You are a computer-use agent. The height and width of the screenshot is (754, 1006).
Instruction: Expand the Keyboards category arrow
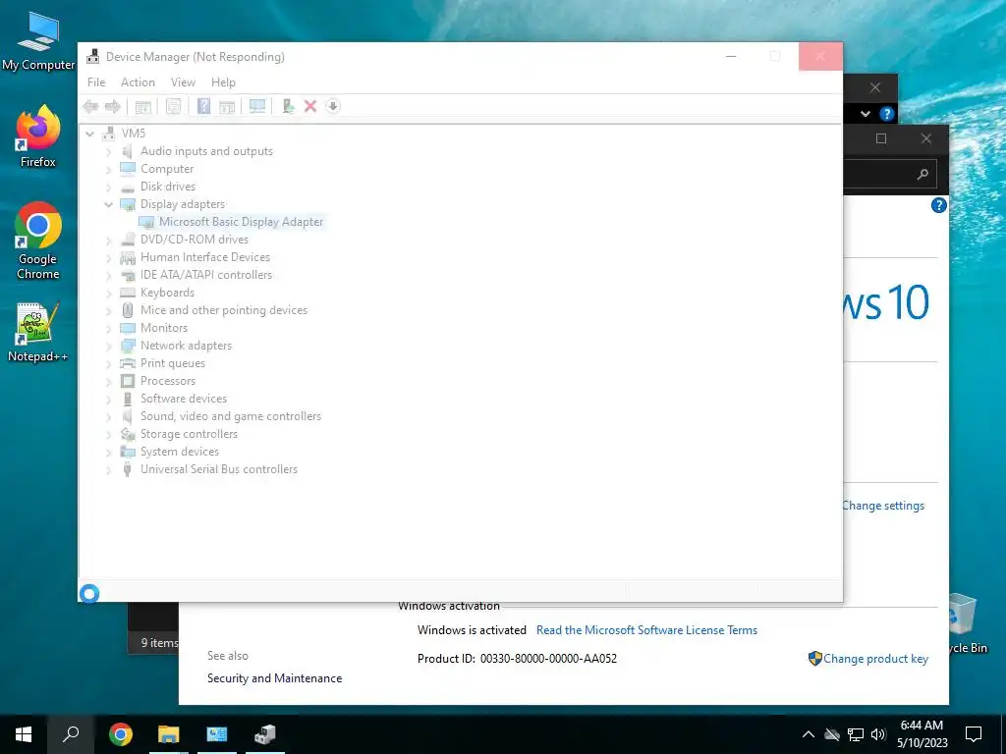pyautogui.click(x=108, y=293)
